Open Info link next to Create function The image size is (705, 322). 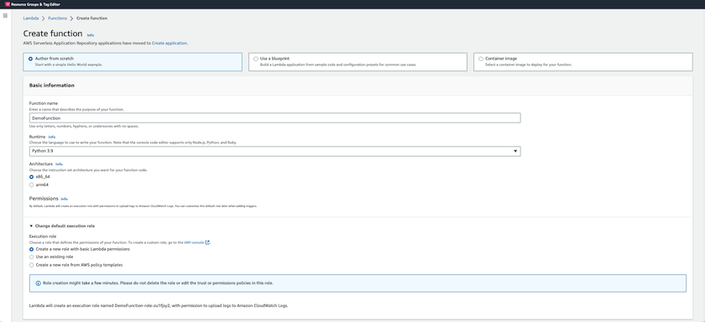91,35
